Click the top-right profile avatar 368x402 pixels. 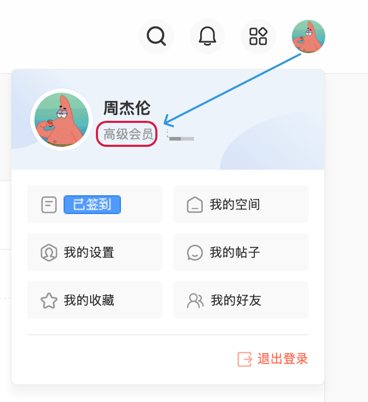[309, 36]
